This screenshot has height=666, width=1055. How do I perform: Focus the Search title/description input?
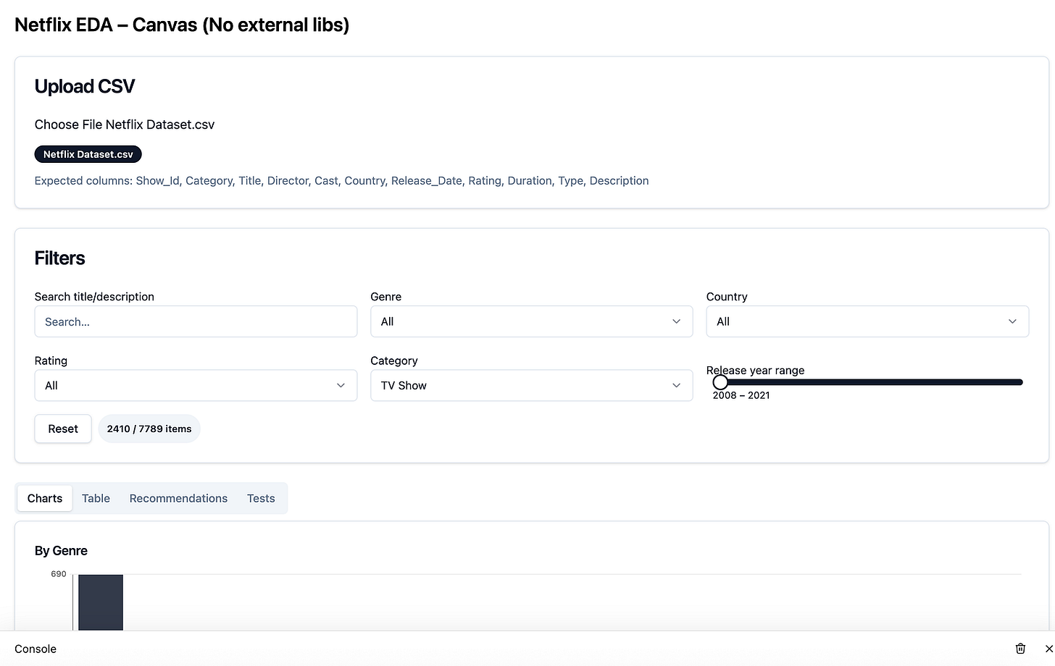pyautogui.click(x=196, y=321)
